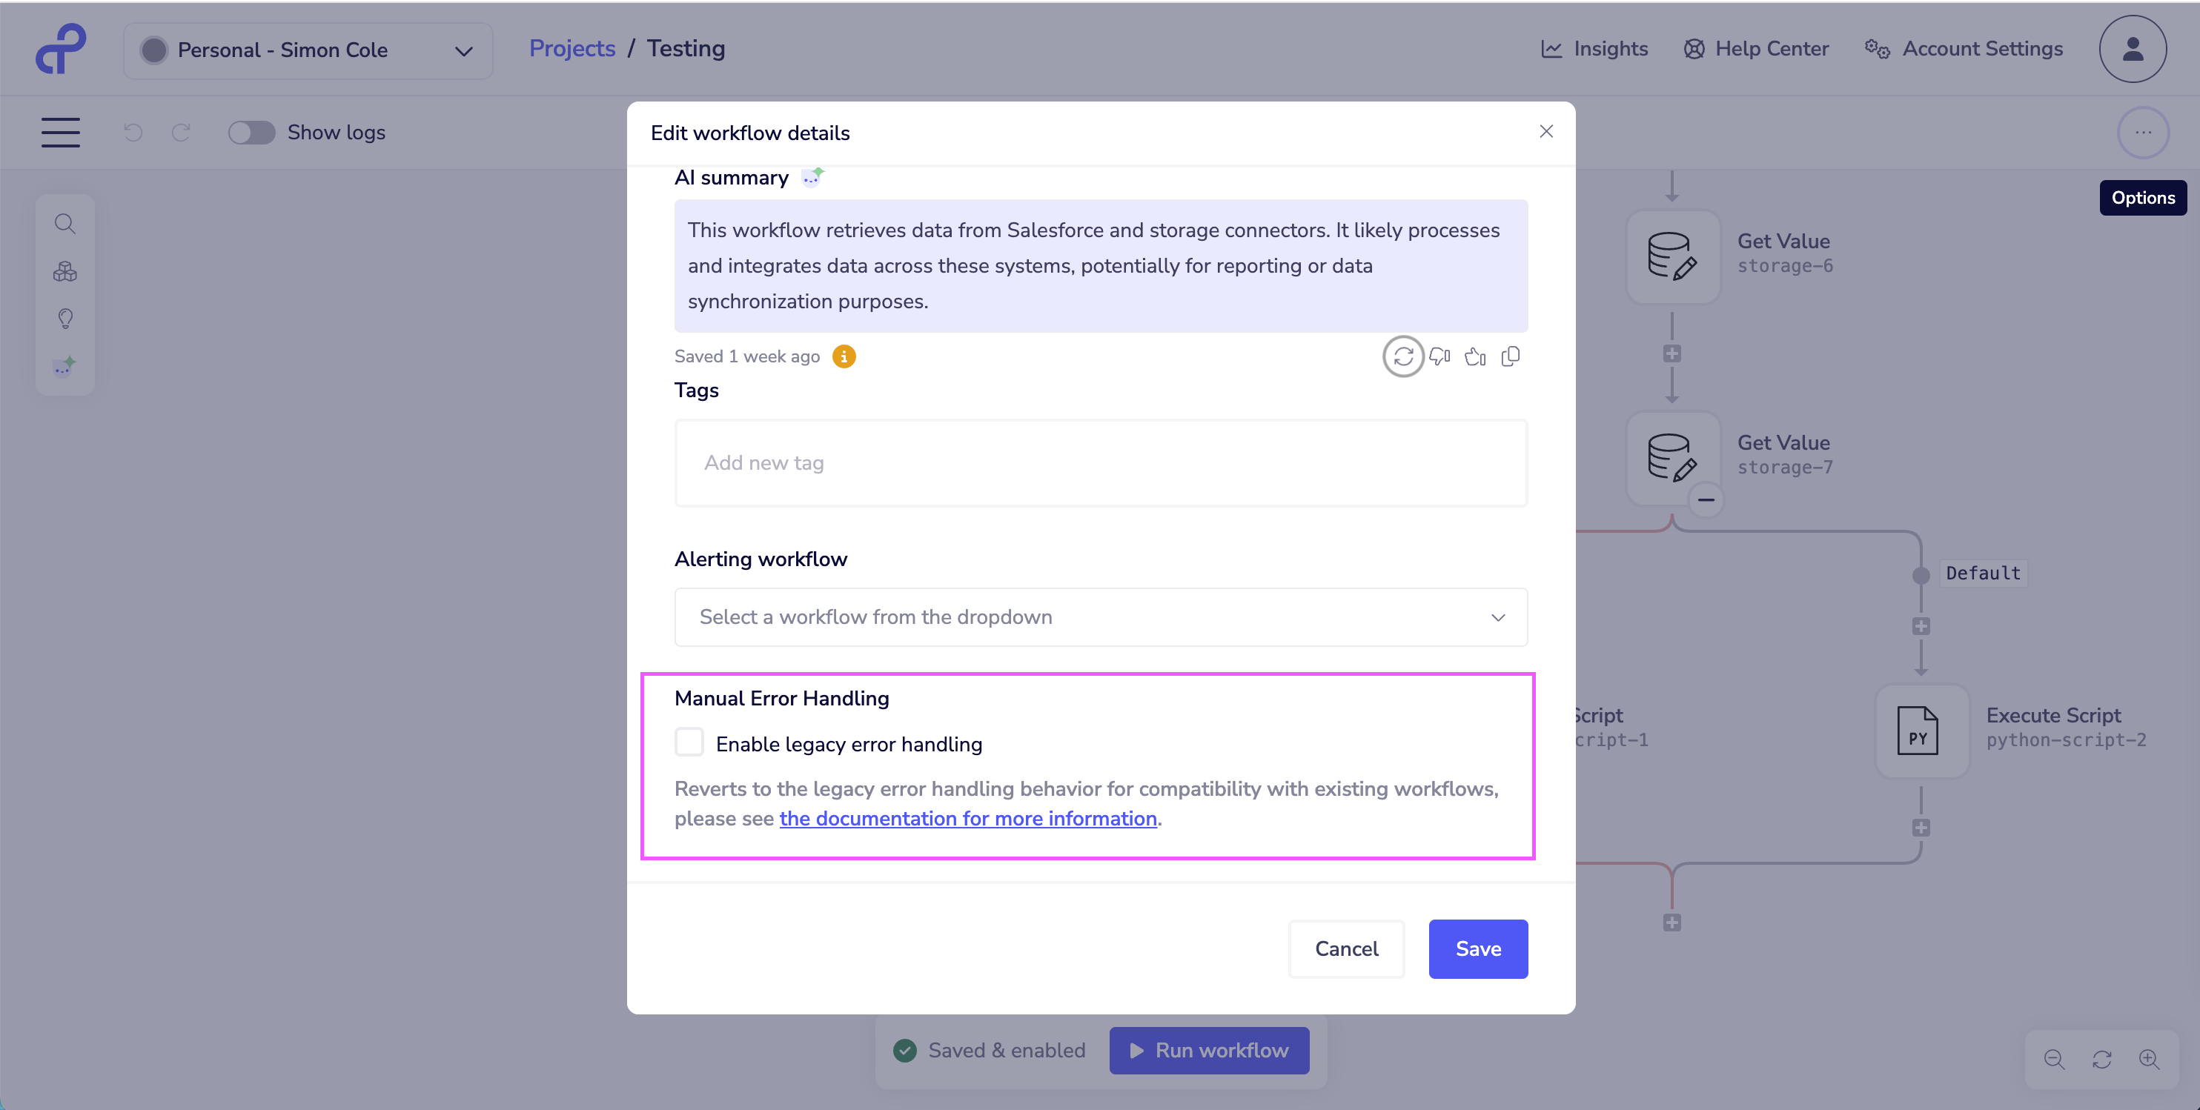Click the Add new tag field

tap(1100, 463)
